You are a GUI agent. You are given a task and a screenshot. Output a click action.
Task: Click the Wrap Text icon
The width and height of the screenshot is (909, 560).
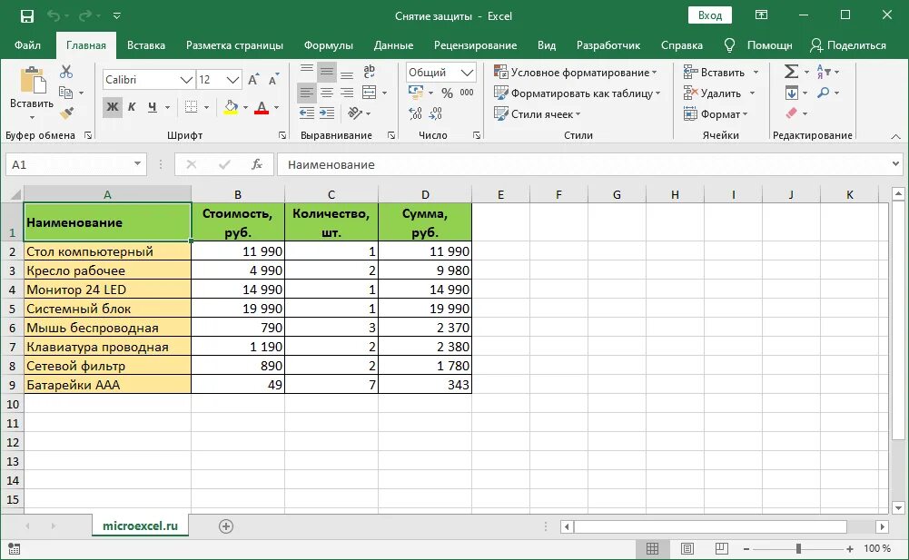click(369, 72)
